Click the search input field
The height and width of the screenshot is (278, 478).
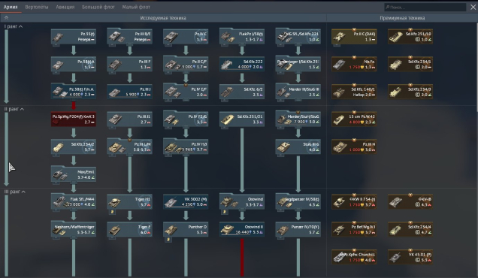pos(425,7)
